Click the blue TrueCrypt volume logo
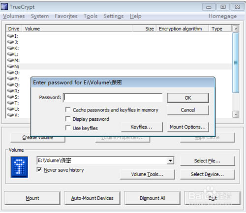This screenshot has height=213, width=246. coord(19,167)
